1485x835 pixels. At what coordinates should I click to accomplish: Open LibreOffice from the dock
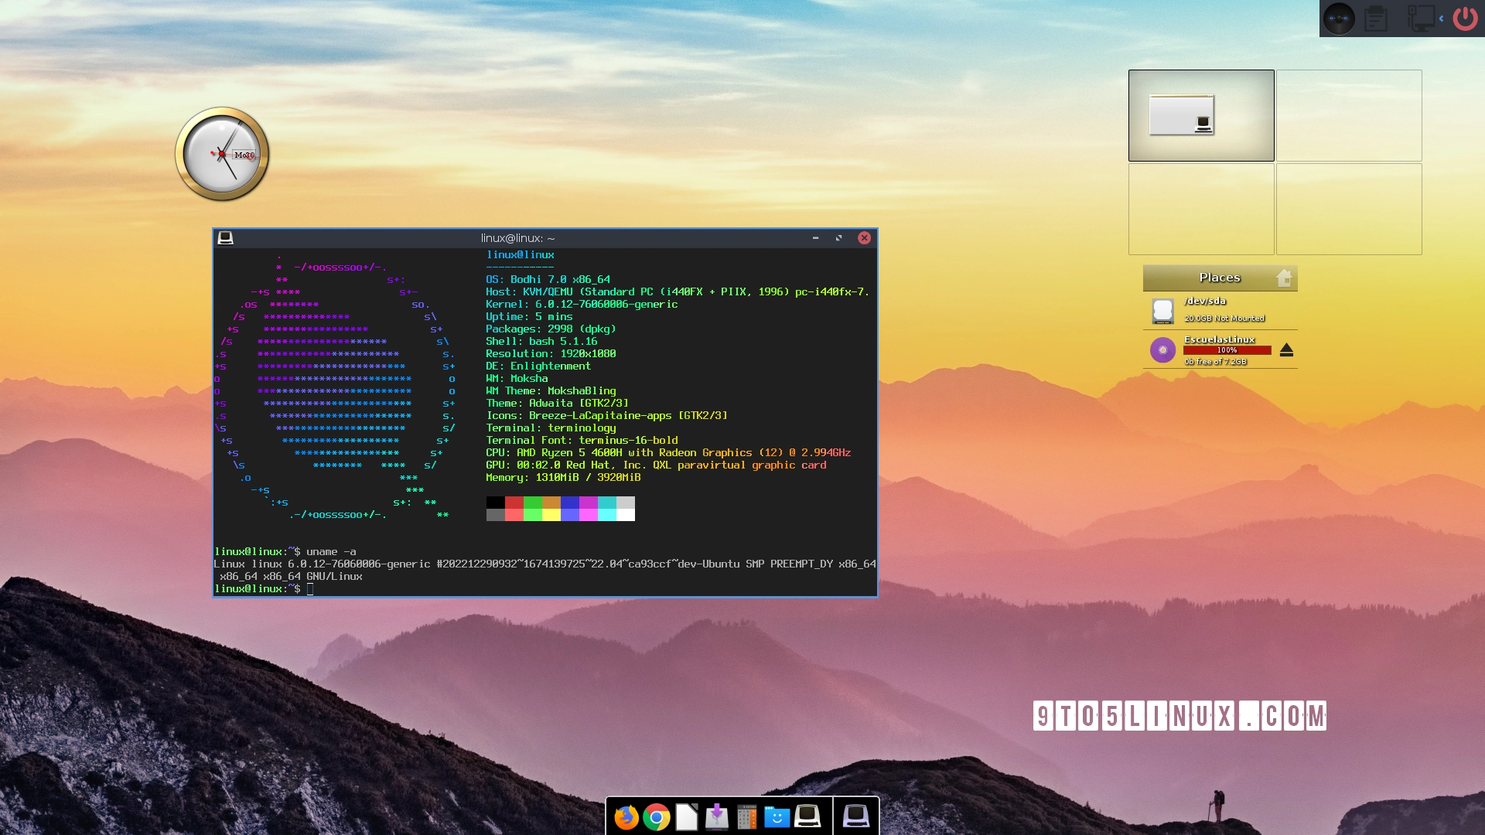(x=686, y=816)
